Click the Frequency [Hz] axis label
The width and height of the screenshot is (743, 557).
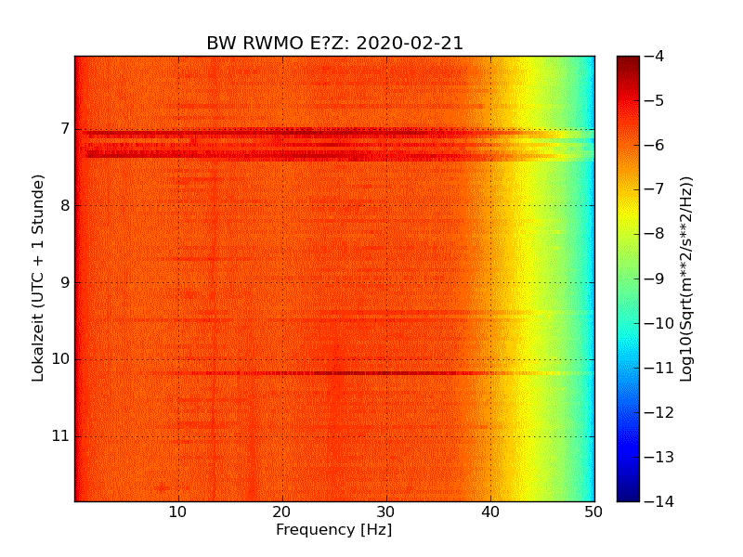pos(334,529)
